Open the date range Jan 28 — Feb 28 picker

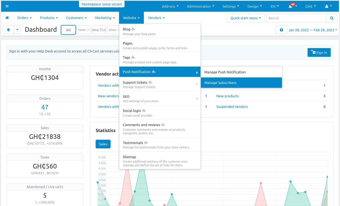point(312,30)
